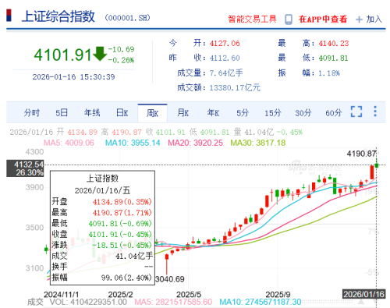Click the 2025/5 date axis label
The image size is (390, 308).
[x=189, y=295]
